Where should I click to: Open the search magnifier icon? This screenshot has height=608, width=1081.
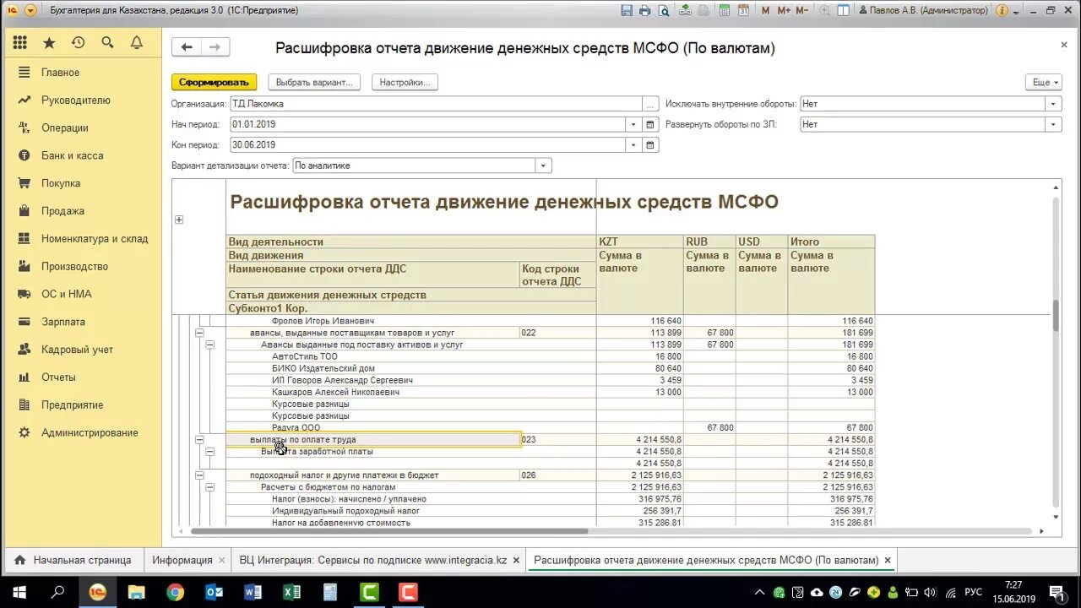(107, 43)
